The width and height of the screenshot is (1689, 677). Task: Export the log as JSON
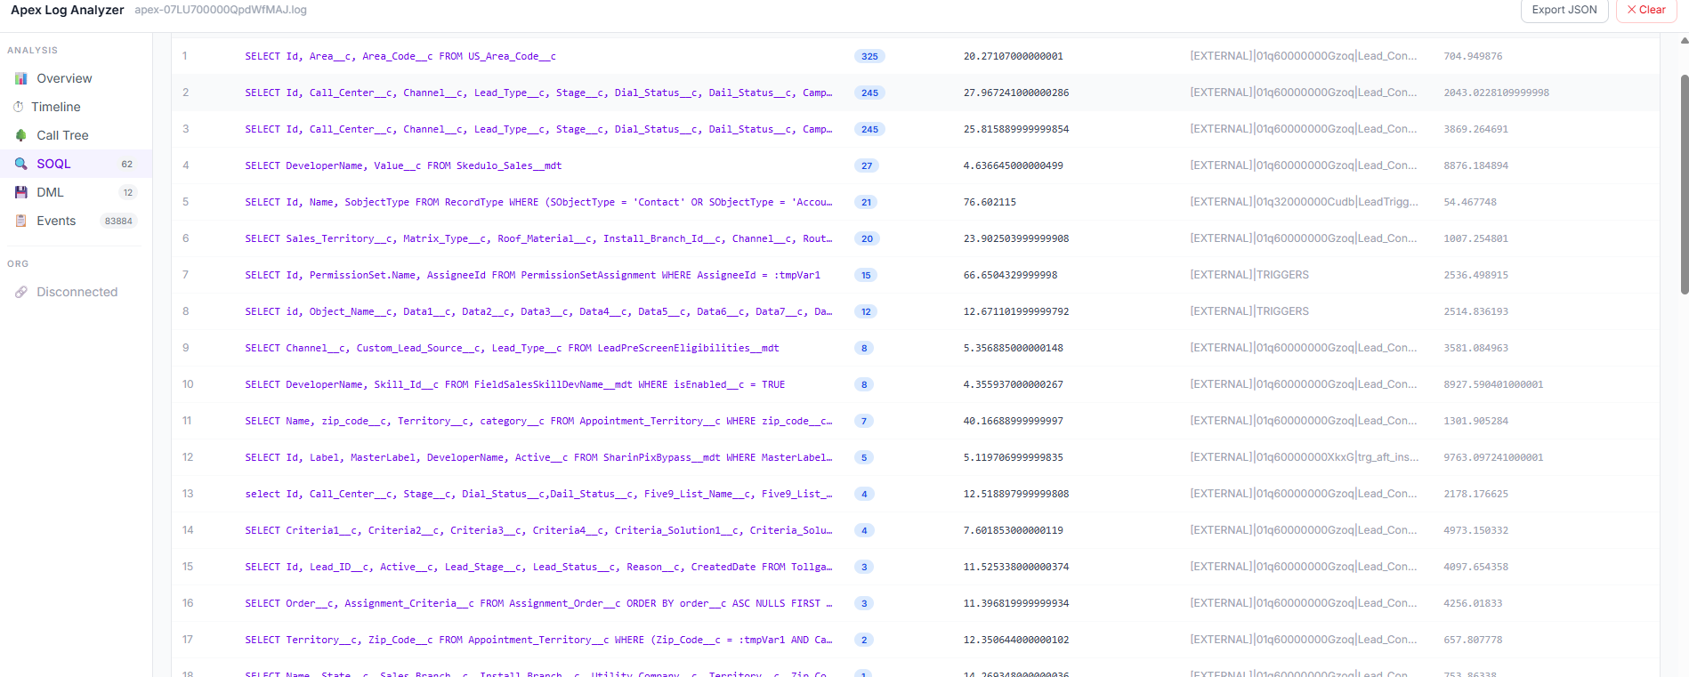[1564, 10]
